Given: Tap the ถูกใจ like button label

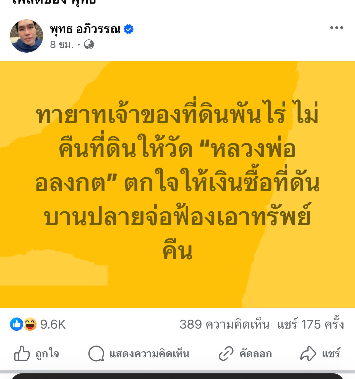Looking at the screenshot, I should pos(47,354).
